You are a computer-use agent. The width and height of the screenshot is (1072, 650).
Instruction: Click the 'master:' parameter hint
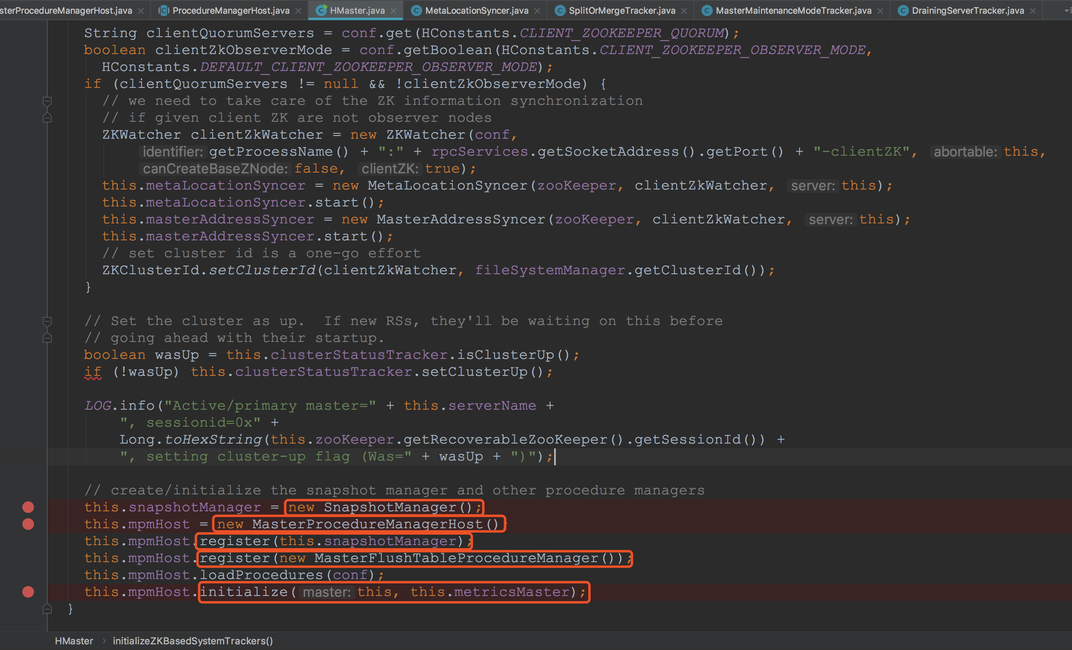[x=326, y=592]
